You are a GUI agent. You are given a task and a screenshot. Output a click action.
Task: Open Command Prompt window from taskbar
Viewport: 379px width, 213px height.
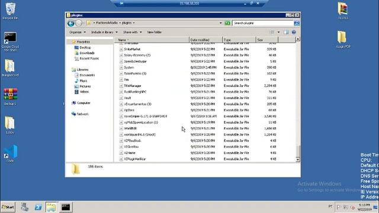66,207
